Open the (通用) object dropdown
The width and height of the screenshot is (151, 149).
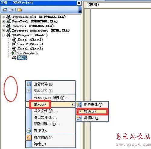[119, 5]
